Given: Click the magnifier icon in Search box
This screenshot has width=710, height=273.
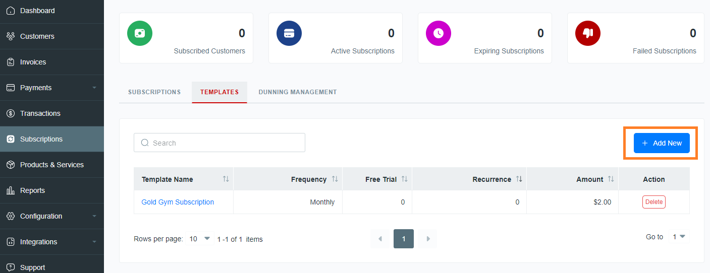Looking at the screenshot, I should coord(145,143).
